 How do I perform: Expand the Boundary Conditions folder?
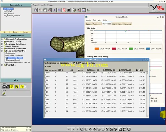click(x=2, y=44)
